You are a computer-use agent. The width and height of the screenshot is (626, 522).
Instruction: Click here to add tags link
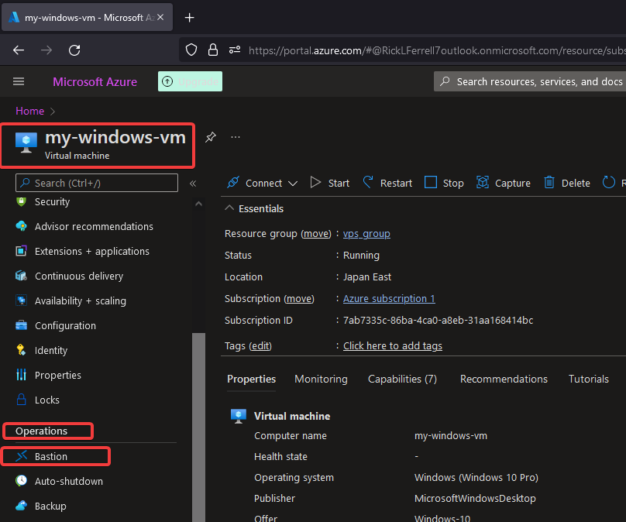(x=393, y=345)
